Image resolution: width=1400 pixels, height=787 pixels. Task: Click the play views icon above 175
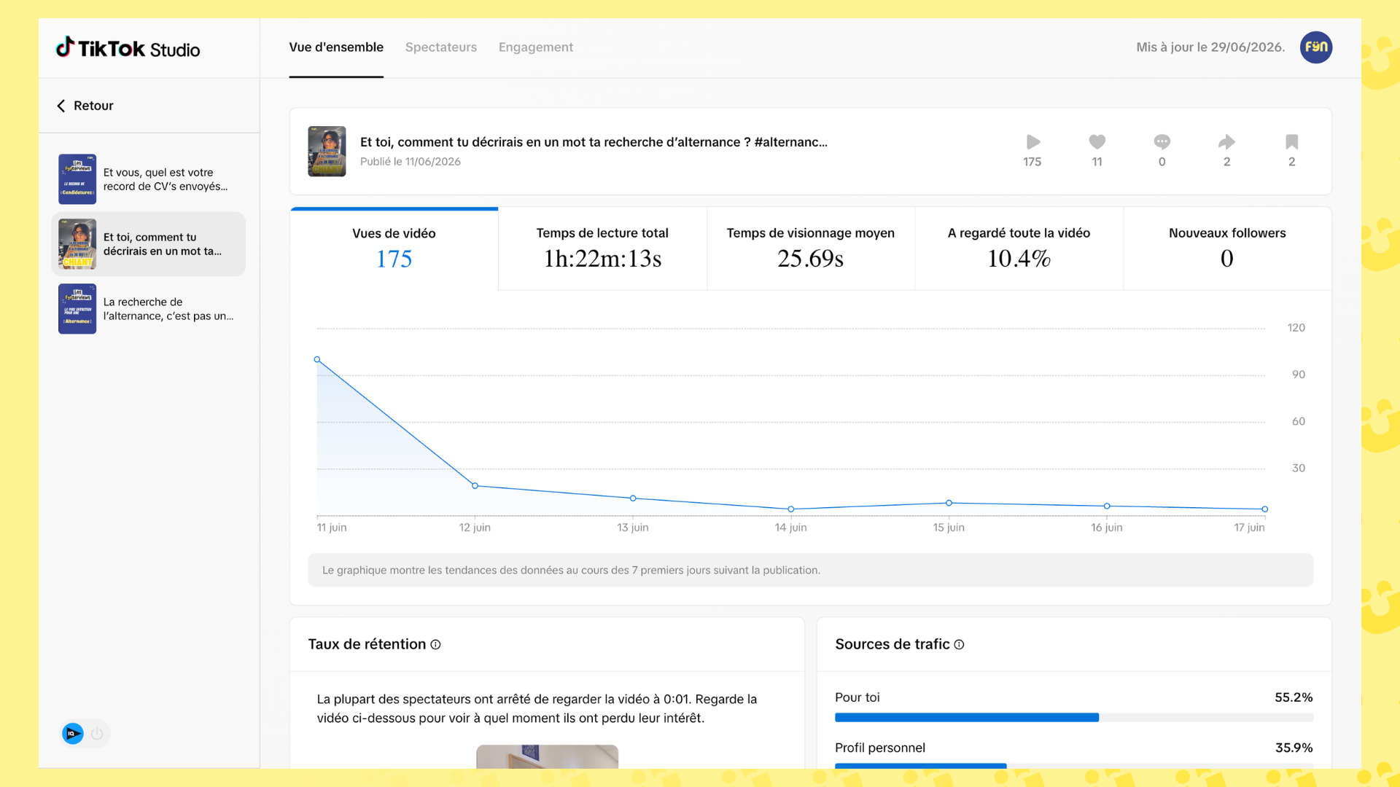click(1032, 141)
